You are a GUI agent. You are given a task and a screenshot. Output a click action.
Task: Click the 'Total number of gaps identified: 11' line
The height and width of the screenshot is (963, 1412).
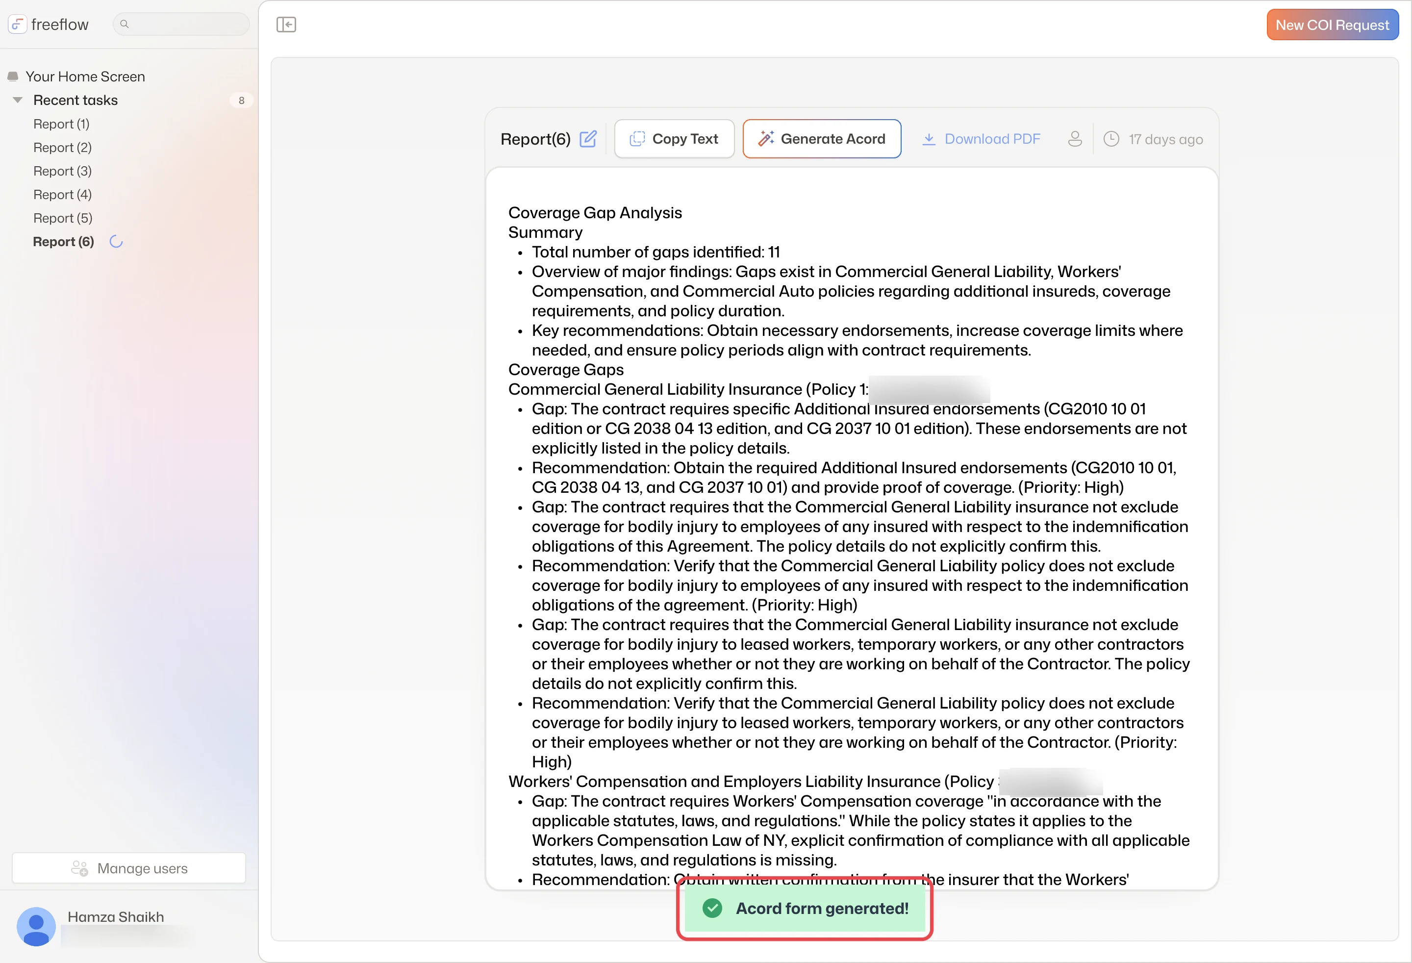tap(656, 252)
